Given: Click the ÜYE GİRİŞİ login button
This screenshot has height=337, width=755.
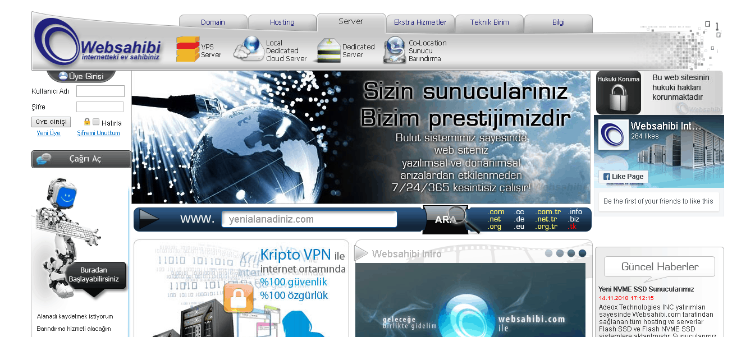Looking at the screenshot, I should point(51,122).
